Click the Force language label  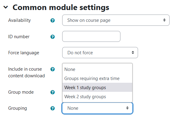(24, 53)
